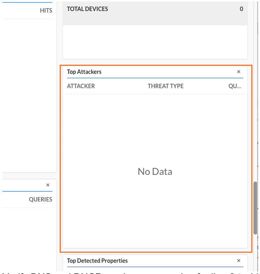Screen dimensions: 260x274
Task: Close the Top Attackers widget
Action: click(238, 72)
